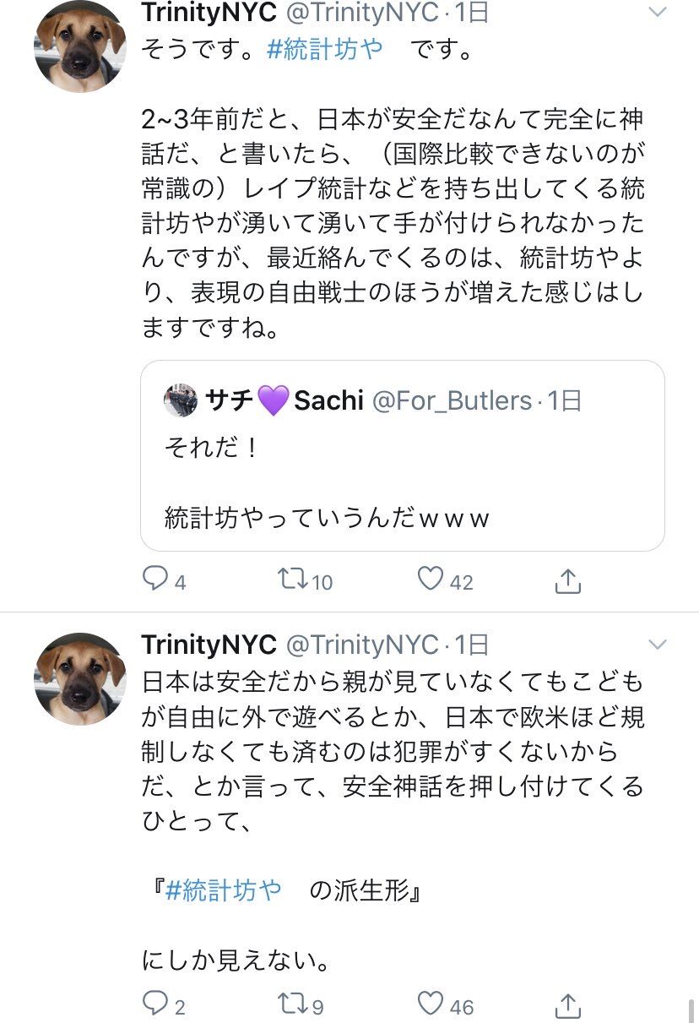Open the first tweet's dog profile picture
Screen dimensions: 699x1023
click(x=79, y=47)
